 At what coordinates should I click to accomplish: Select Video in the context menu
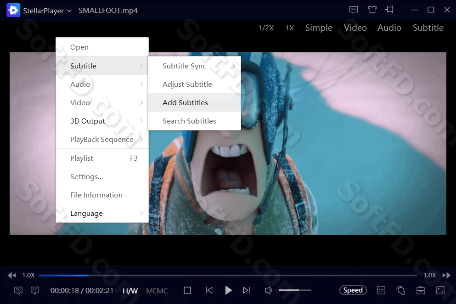[102, 102]
